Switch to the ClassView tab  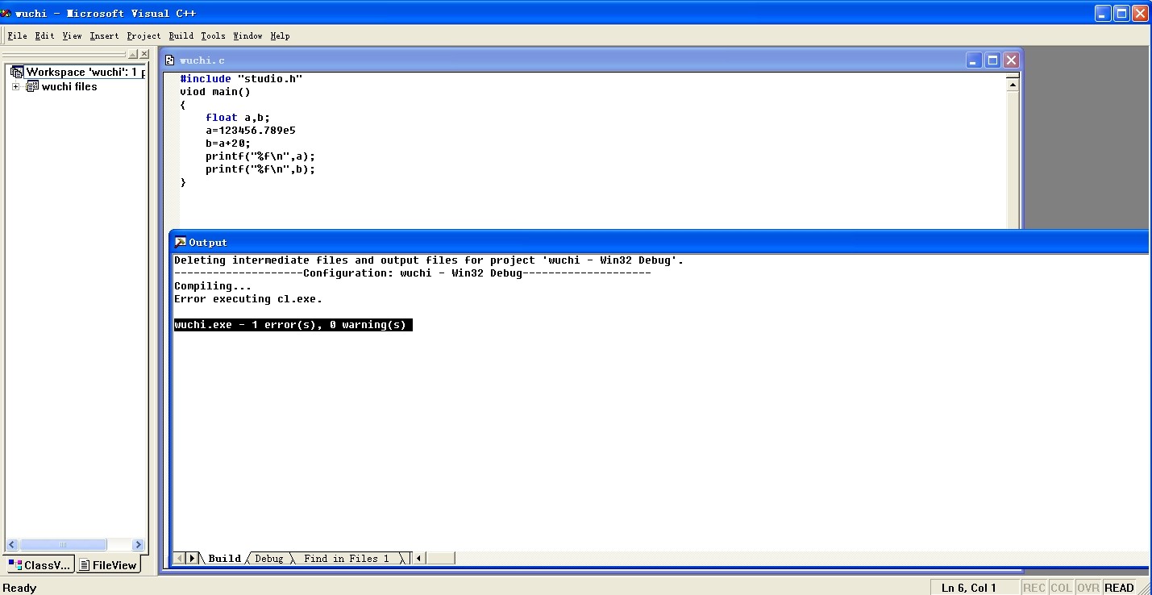click(40, 565)
